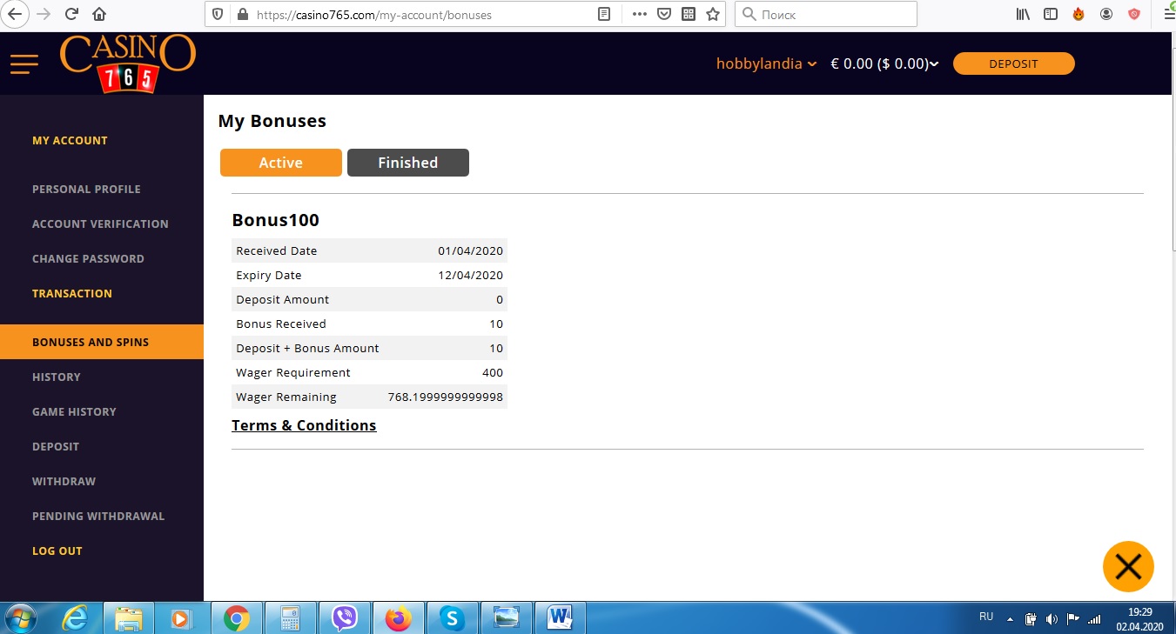Click the orange Deposit button in header
This screenshot has height=634, width=1176.
(1014, 63)
